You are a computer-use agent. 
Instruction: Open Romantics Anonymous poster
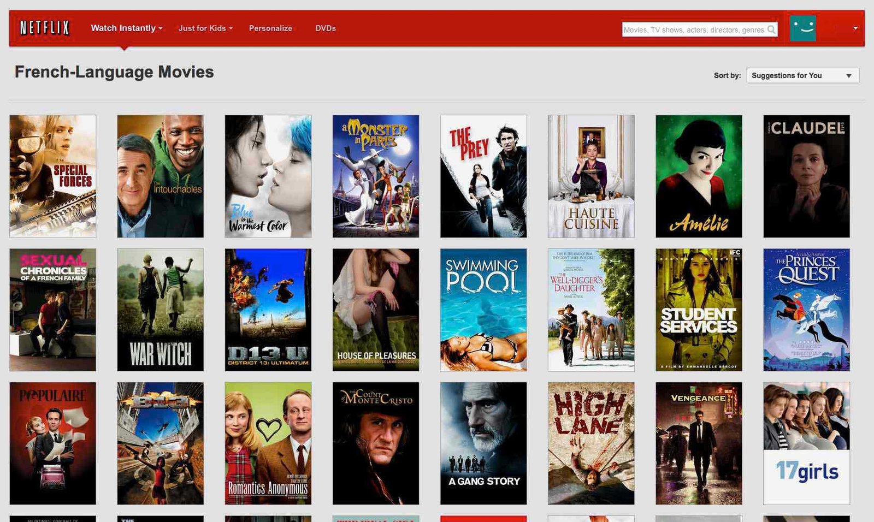(x=268, y=443)
